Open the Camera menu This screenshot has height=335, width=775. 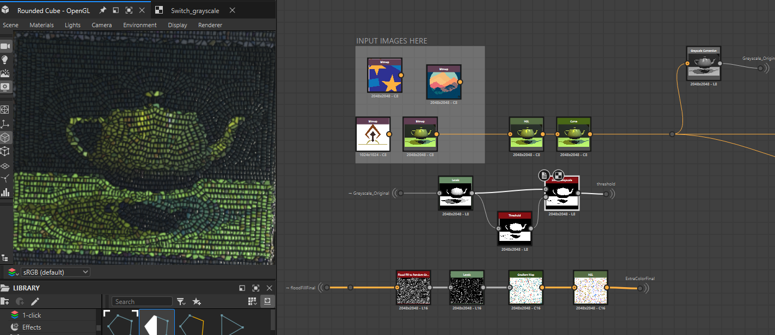click(x=102, y=25)
